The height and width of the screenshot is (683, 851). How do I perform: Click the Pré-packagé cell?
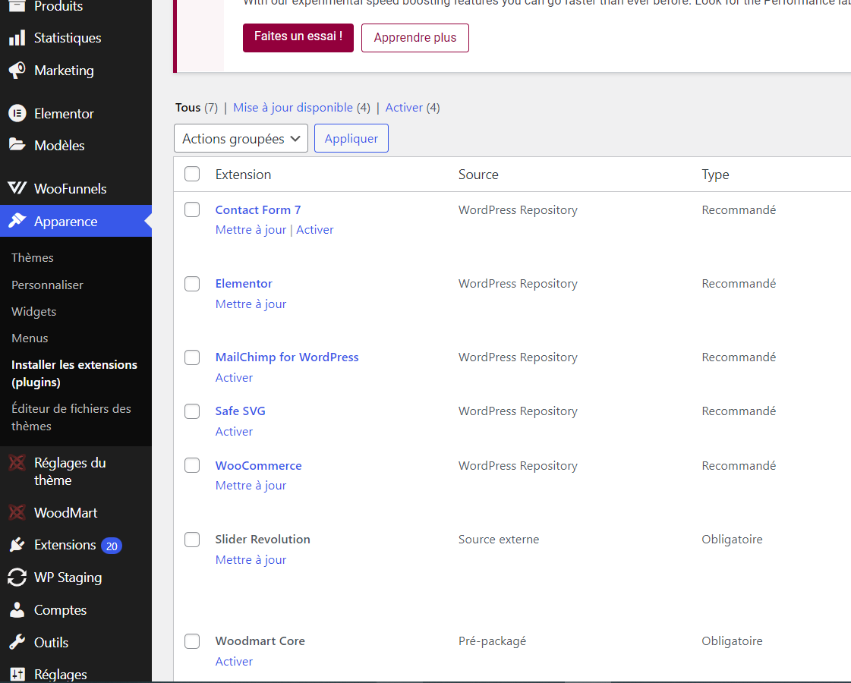tap(492, 641)
